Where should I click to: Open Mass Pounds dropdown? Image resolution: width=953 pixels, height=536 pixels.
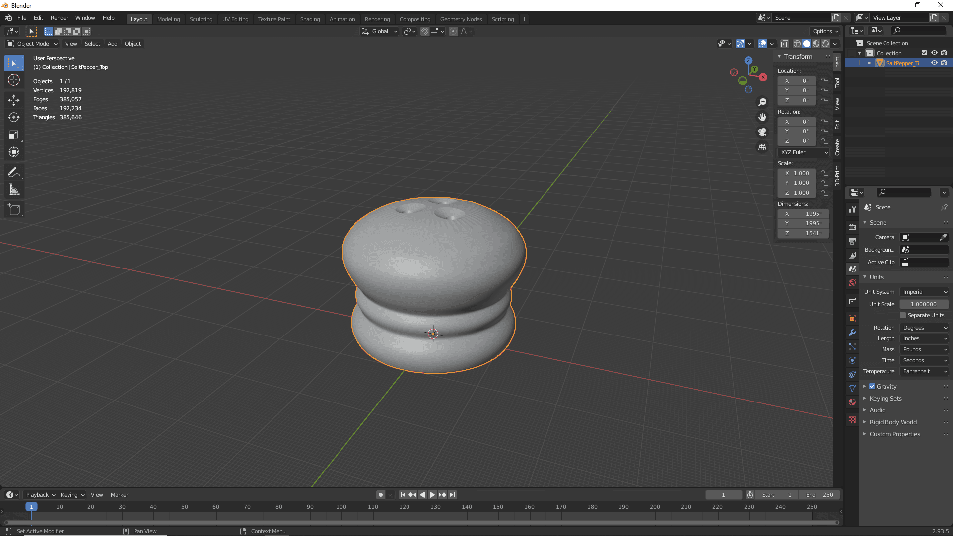[924, 349]
